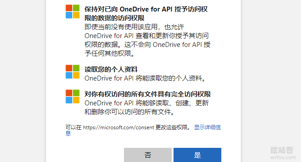Click description 即使当前没有使用该应用 paragraph
The height and width of the screenshot is (162, 301).
point(147,40)
